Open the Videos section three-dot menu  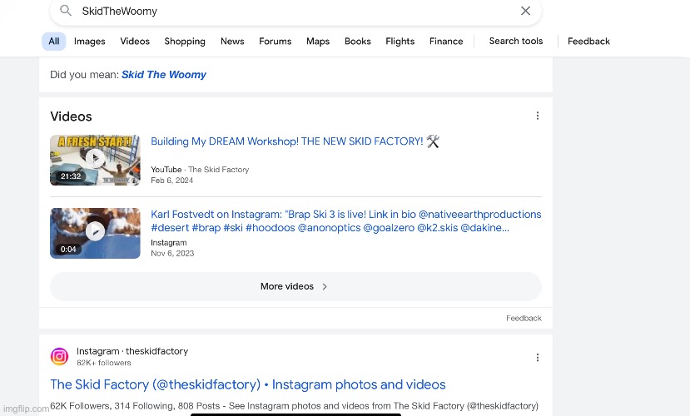pyautogui.click(x=538, y=116)
